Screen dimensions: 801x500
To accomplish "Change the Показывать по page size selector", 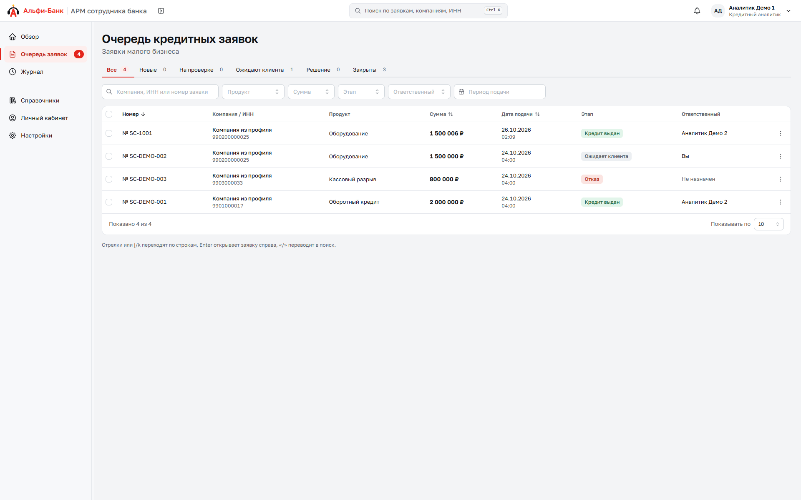I will click(x=768, y=224).
